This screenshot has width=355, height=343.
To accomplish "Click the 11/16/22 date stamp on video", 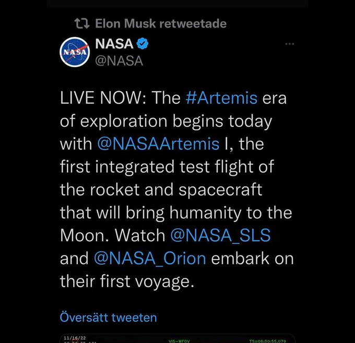I will [75, 338].
